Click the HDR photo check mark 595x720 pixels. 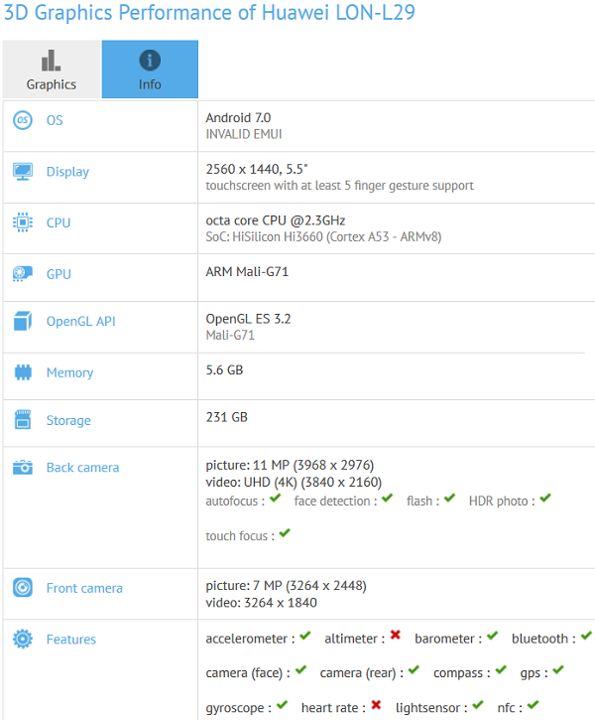pyautogui.click(x=545, y=499)
